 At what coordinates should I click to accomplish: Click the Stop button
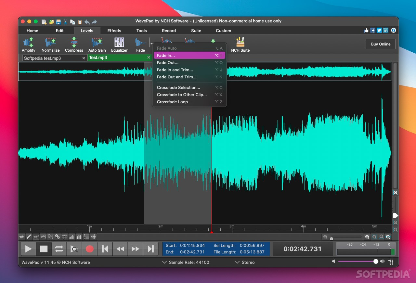[x=44, y=249]
